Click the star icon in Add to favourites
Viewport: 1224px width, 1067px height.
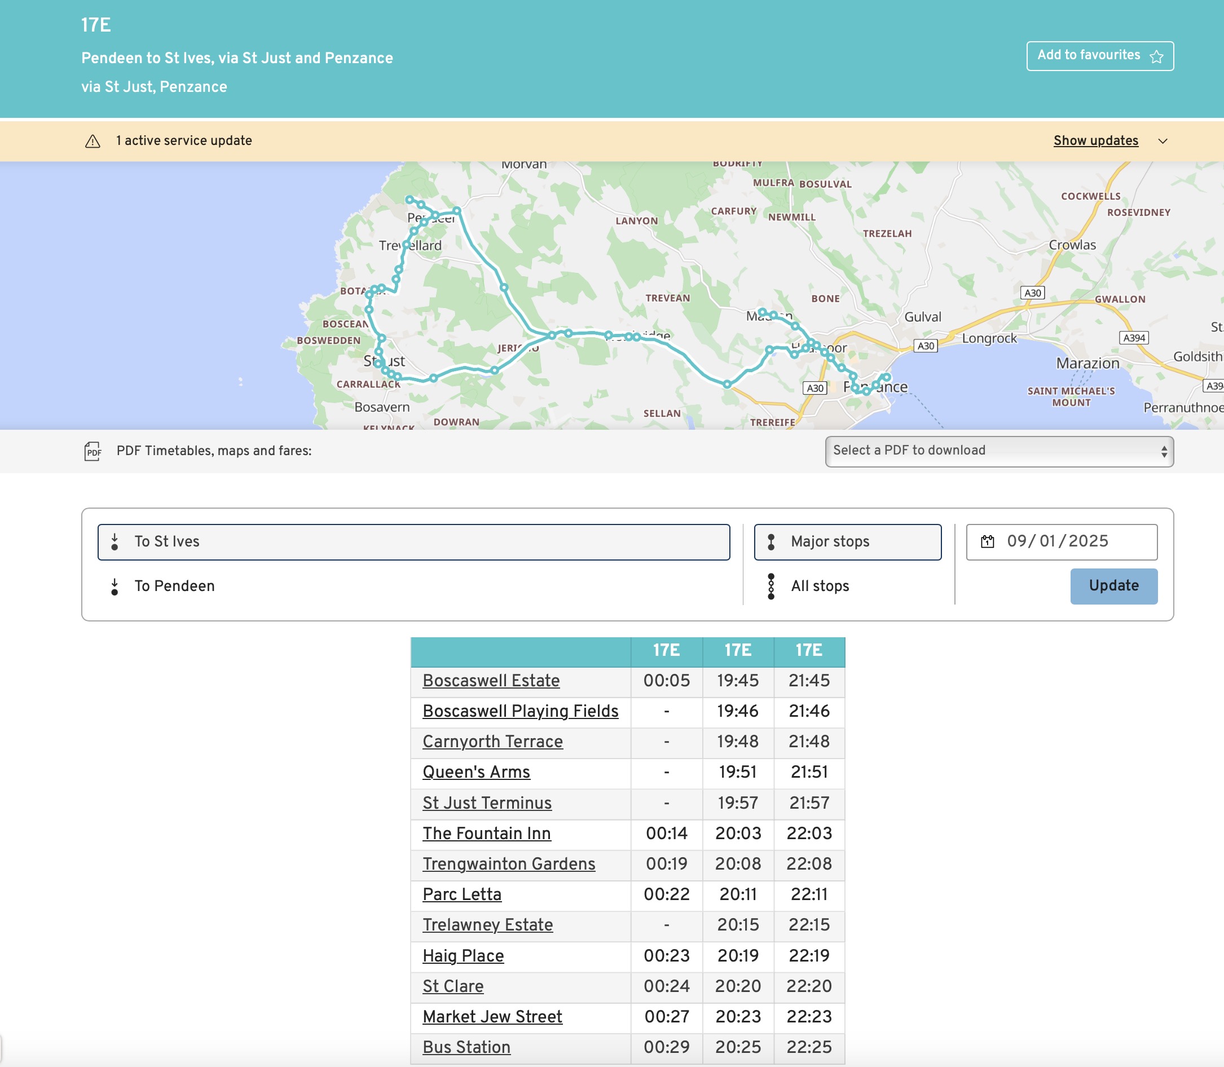(1156, 56)
